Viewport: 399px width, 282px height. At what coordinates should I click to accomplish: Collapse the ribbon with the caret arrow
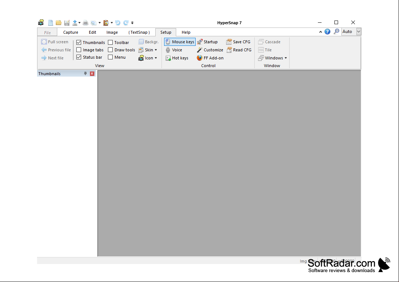tap(320, 32)
